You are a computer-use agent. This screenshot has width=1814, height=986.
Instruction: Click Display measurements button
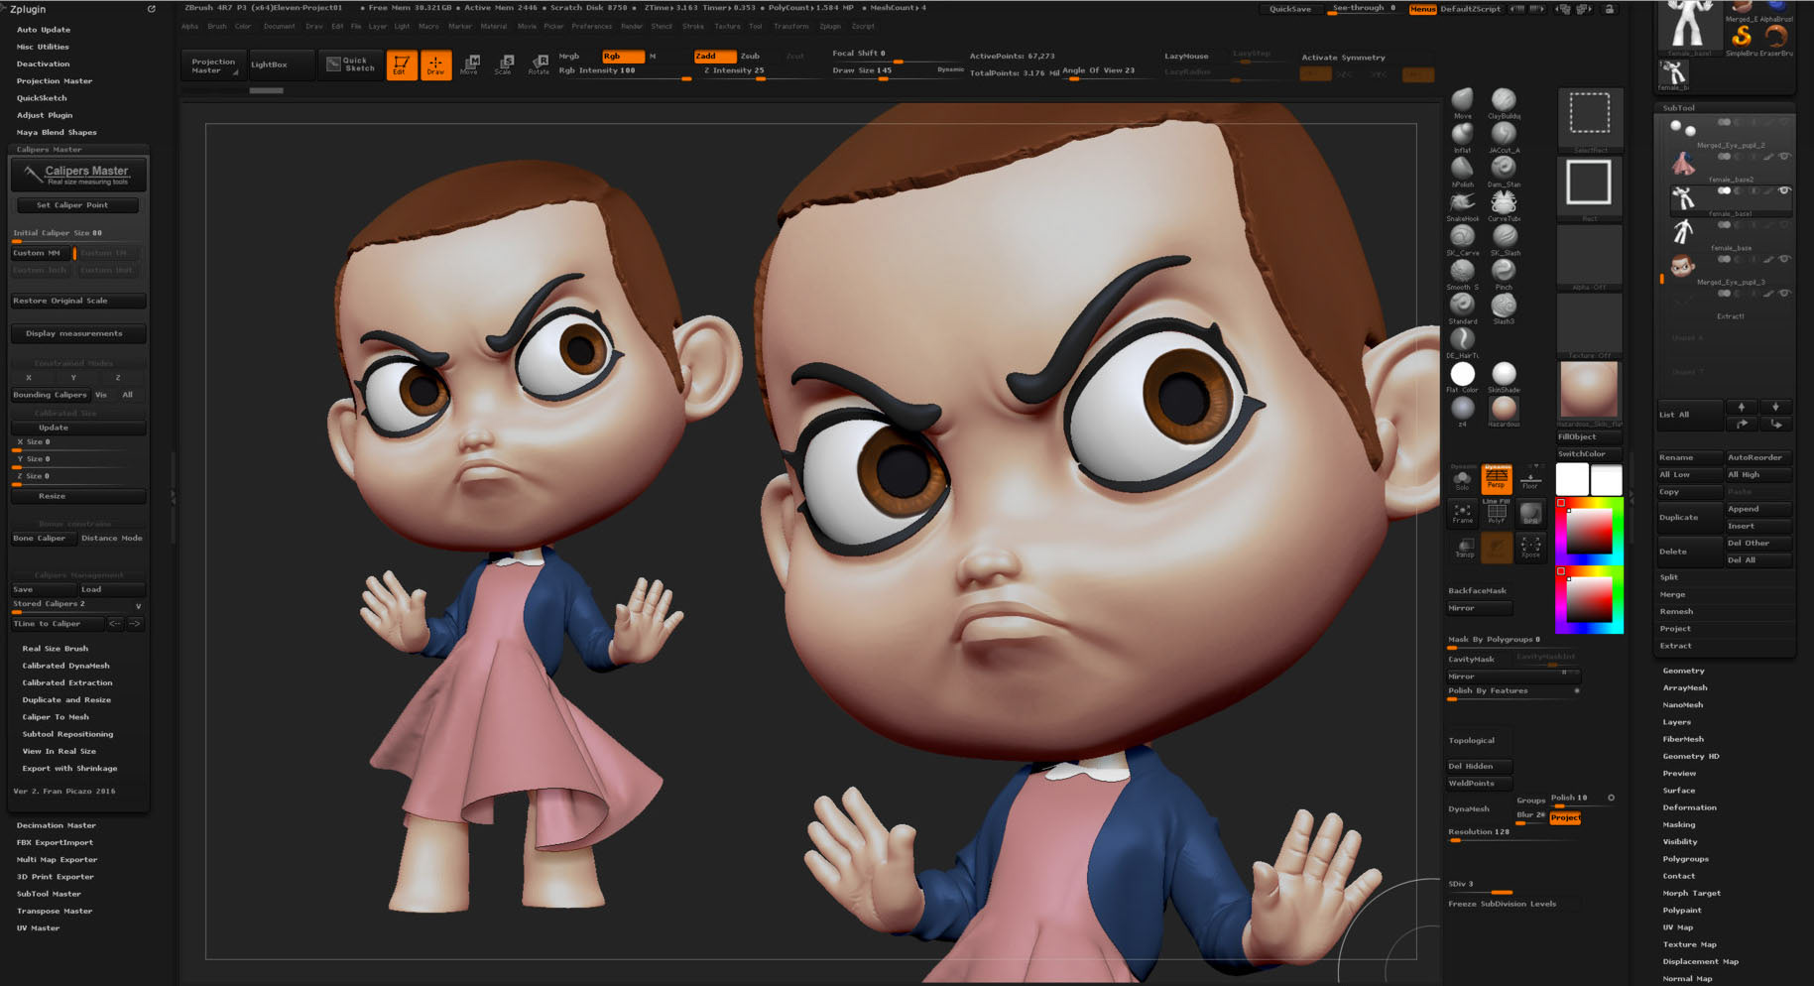pos(78,334)
